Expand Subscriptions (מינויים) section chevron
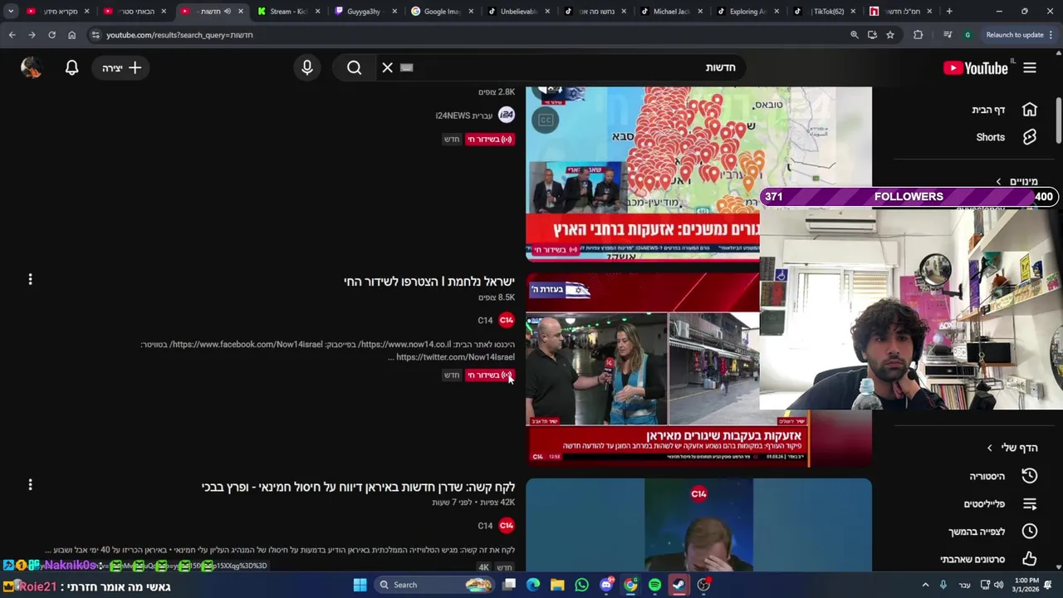Image resolution: width=1063 pixels, height=598 pixels. 999,181
